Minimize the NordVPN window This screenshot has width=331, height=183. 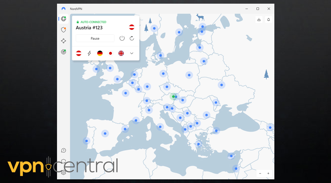tap(246, 9)
